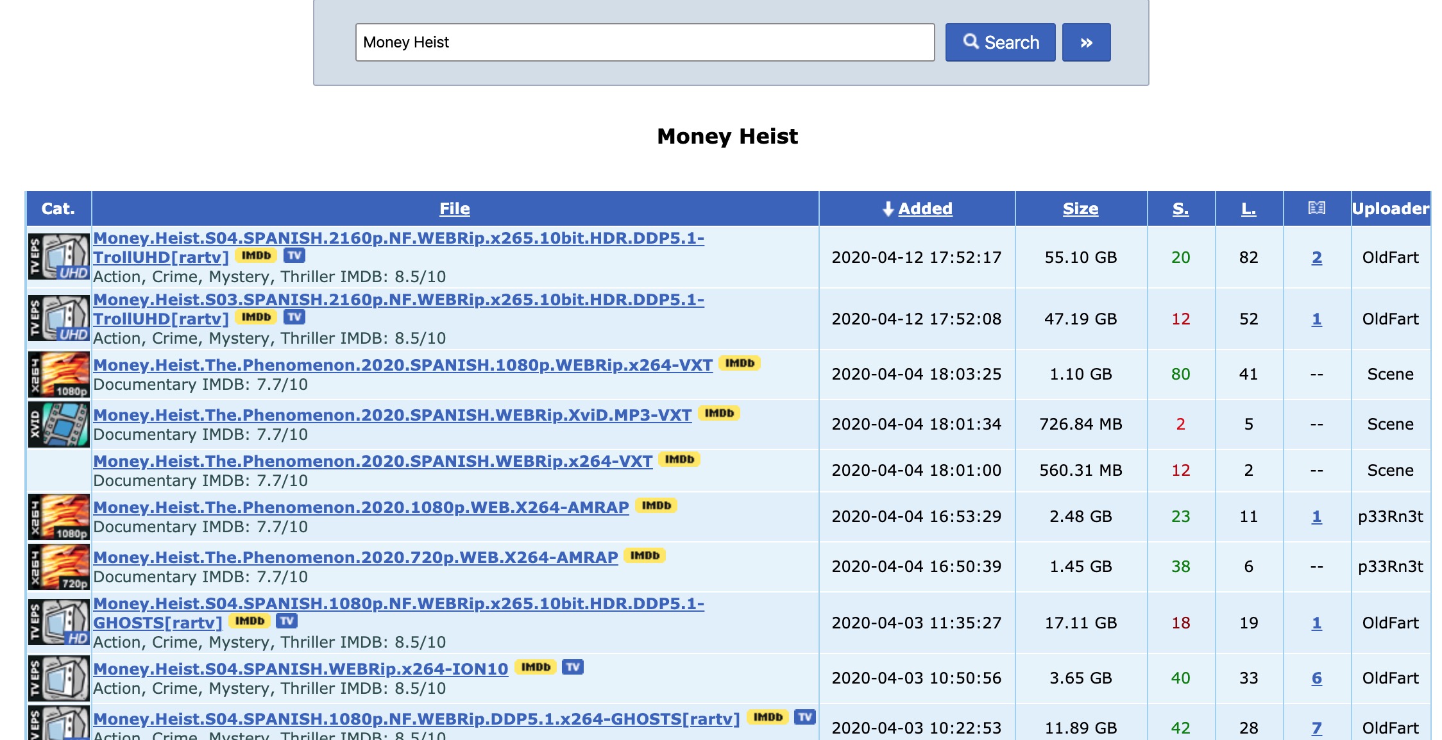The width and height of the screenshot is (1442, 740).
Task: Open Phenomenon.2020.1080p.WEB.X264-AMRAP link
Action: coord(361,507)
